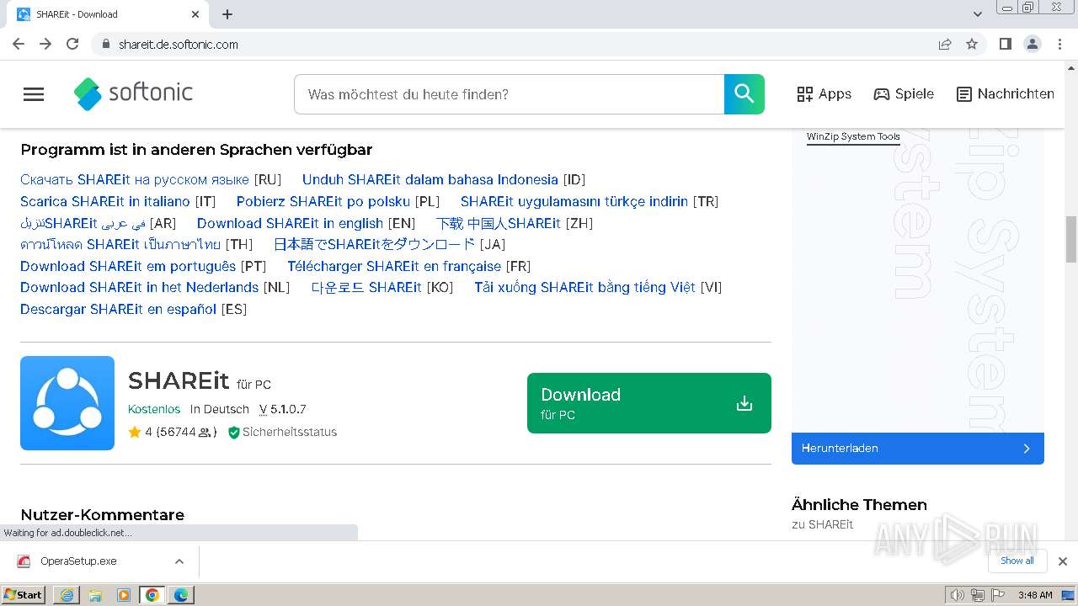The width and height of the screenshot is (1078, 606).
Task: Open Scarica SHAREit in italiano link
Action: [105, 201]
